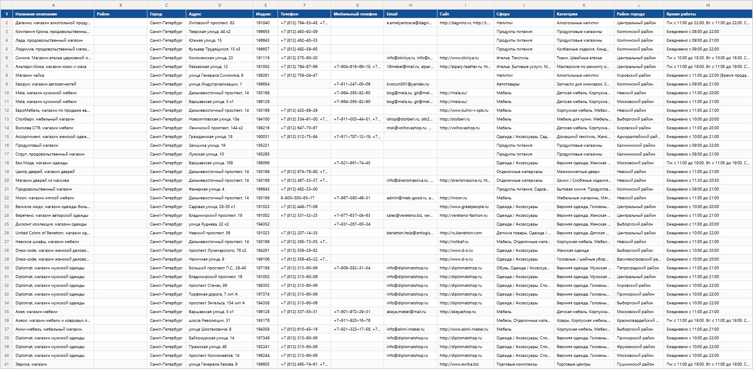Viewport: 753px width, 376px height.
Task: Click district cell 'Петроградский район'
Action: [639, 268]
